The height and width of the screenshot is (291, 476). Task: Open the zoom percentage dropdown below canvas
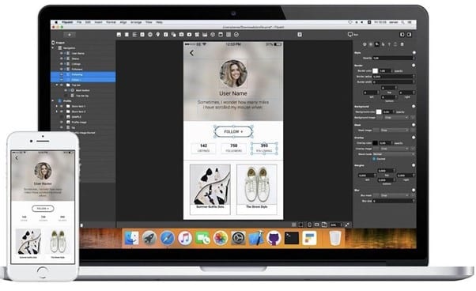click(336, 225)
